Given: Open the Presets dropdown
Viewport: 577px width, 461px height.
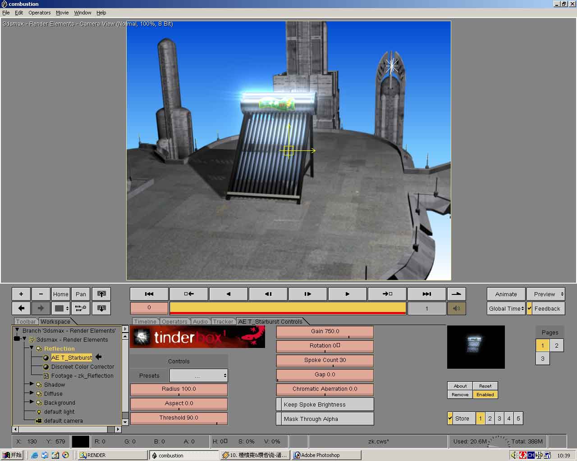Looking at the screenshot, I should [x=198, y=375].
